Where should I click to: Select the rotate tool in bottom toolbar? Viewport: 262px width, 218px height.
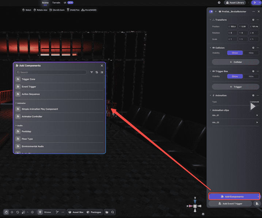pyautogui.click(x=18, y=212)
